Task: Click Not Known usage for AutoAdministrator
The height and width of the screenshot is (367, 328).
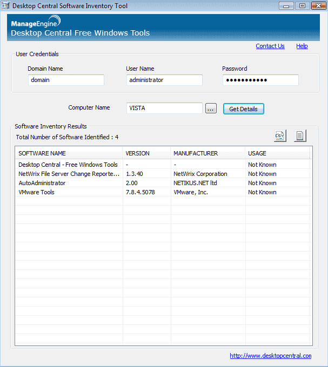Action: (278, 183)
